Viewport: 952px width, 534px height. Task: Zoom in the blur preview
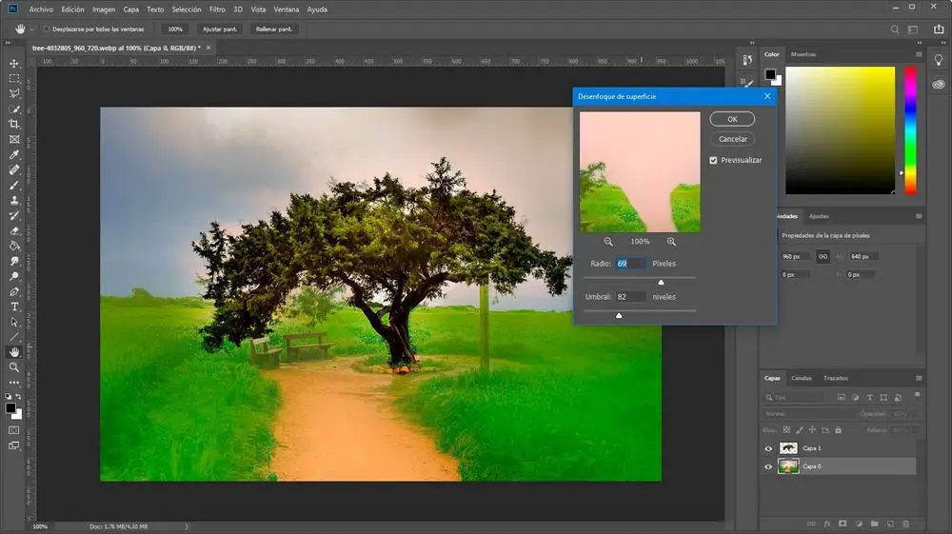coord(671,242)
